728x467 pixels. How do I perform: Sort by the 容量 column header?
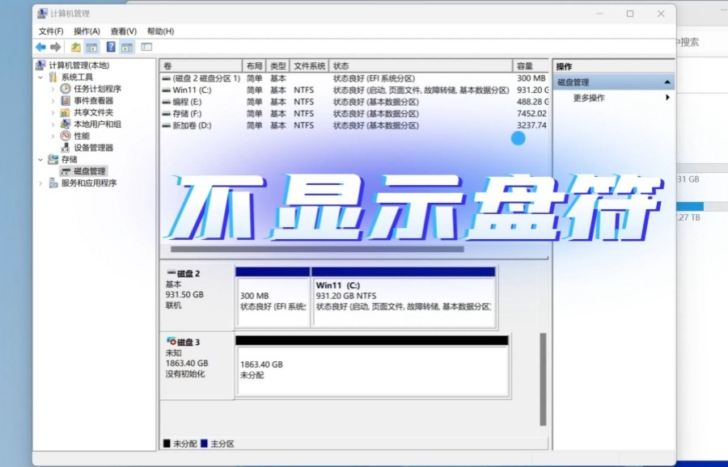click(x=531, y=66)
